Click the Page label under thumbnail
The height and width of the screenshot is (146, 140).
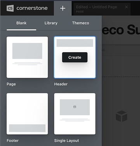tap(11, 84)
